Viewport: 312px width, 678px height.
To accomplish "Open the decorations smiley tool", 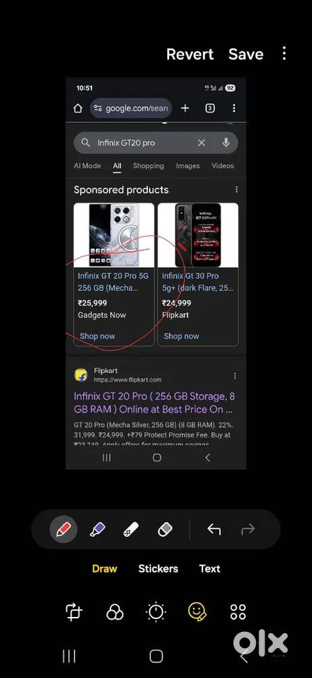I will coord(197,612).
